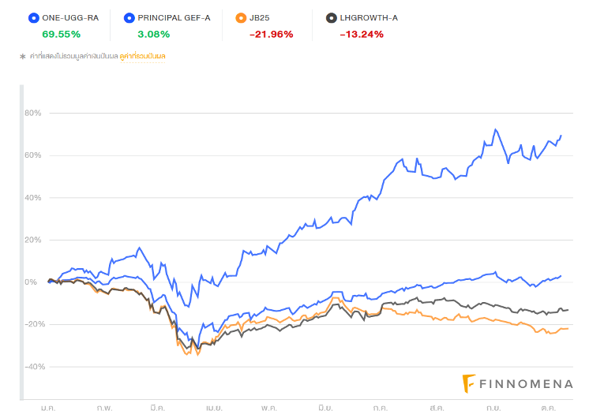Click the 69.55% return value
Image resolution: width=589 pixels, height=418 pixels.
pyautogui.click(x=61, y=34)
